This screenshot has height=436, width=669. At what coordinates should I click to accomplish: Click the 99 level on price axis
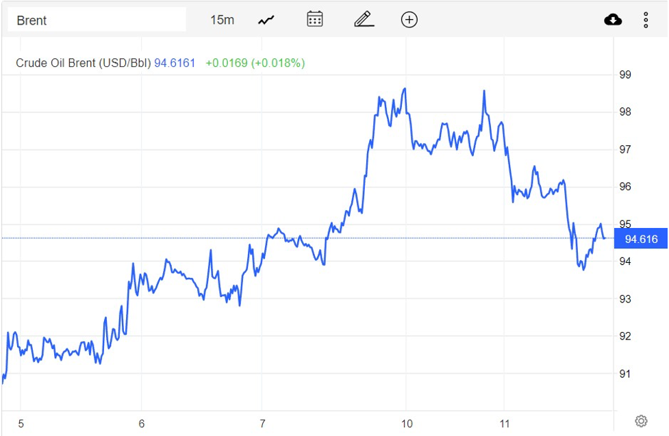point(625,75)
